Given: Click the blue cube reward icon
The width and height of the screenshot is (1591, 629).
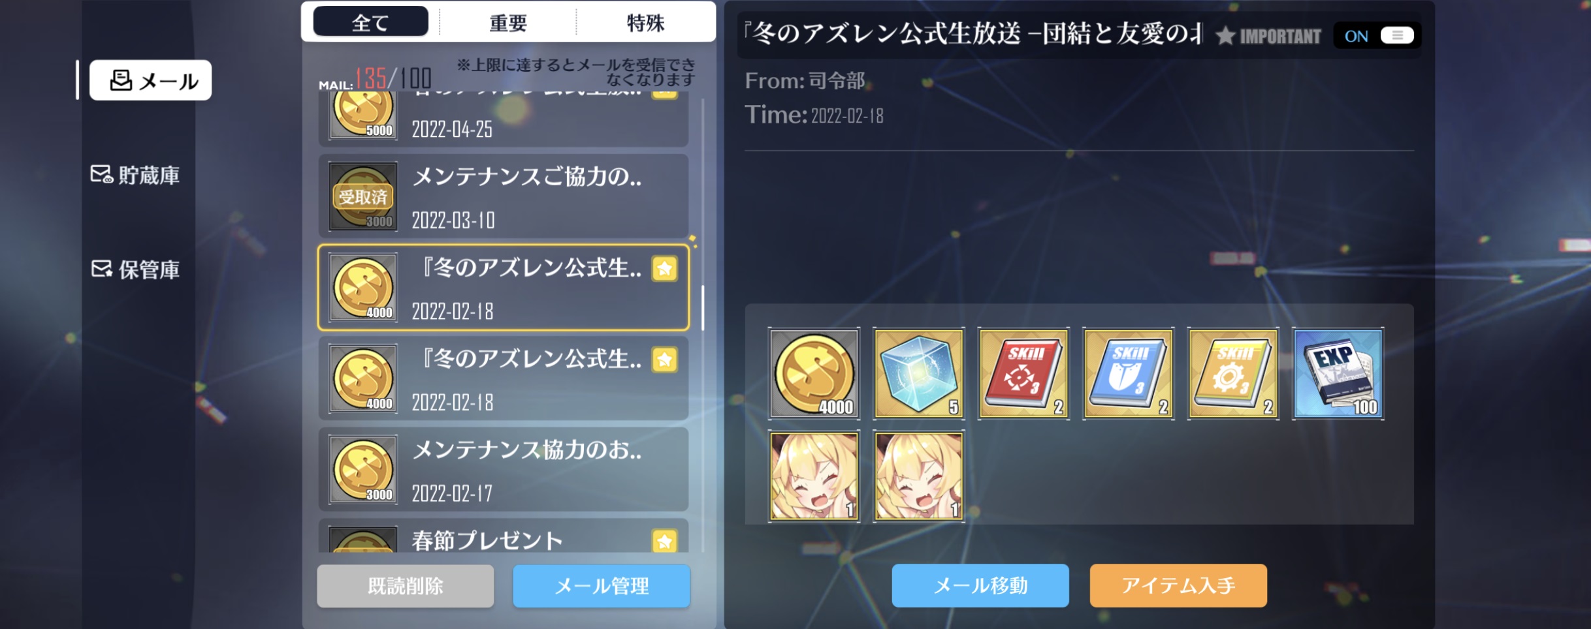Looking at the screenshot, I should click(x=918, y=373).
